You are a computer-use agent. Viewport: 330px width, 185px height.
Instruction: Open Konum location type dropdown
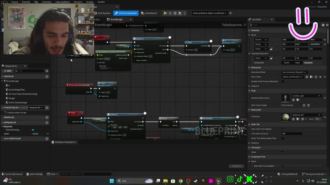[261, 40]
